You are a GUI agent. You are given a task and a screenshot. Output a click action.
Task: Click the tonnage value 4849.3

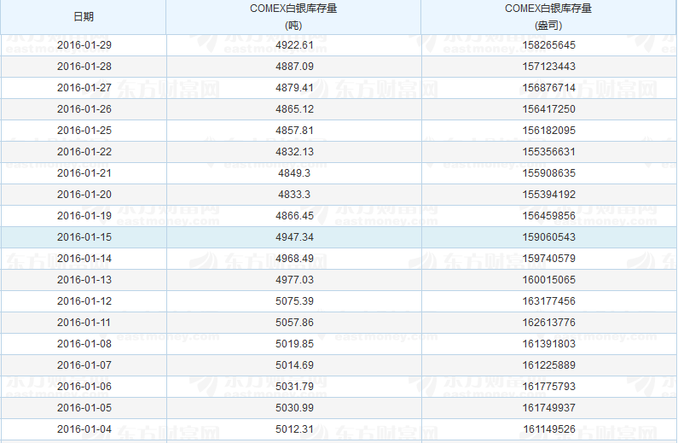(294, 173)
